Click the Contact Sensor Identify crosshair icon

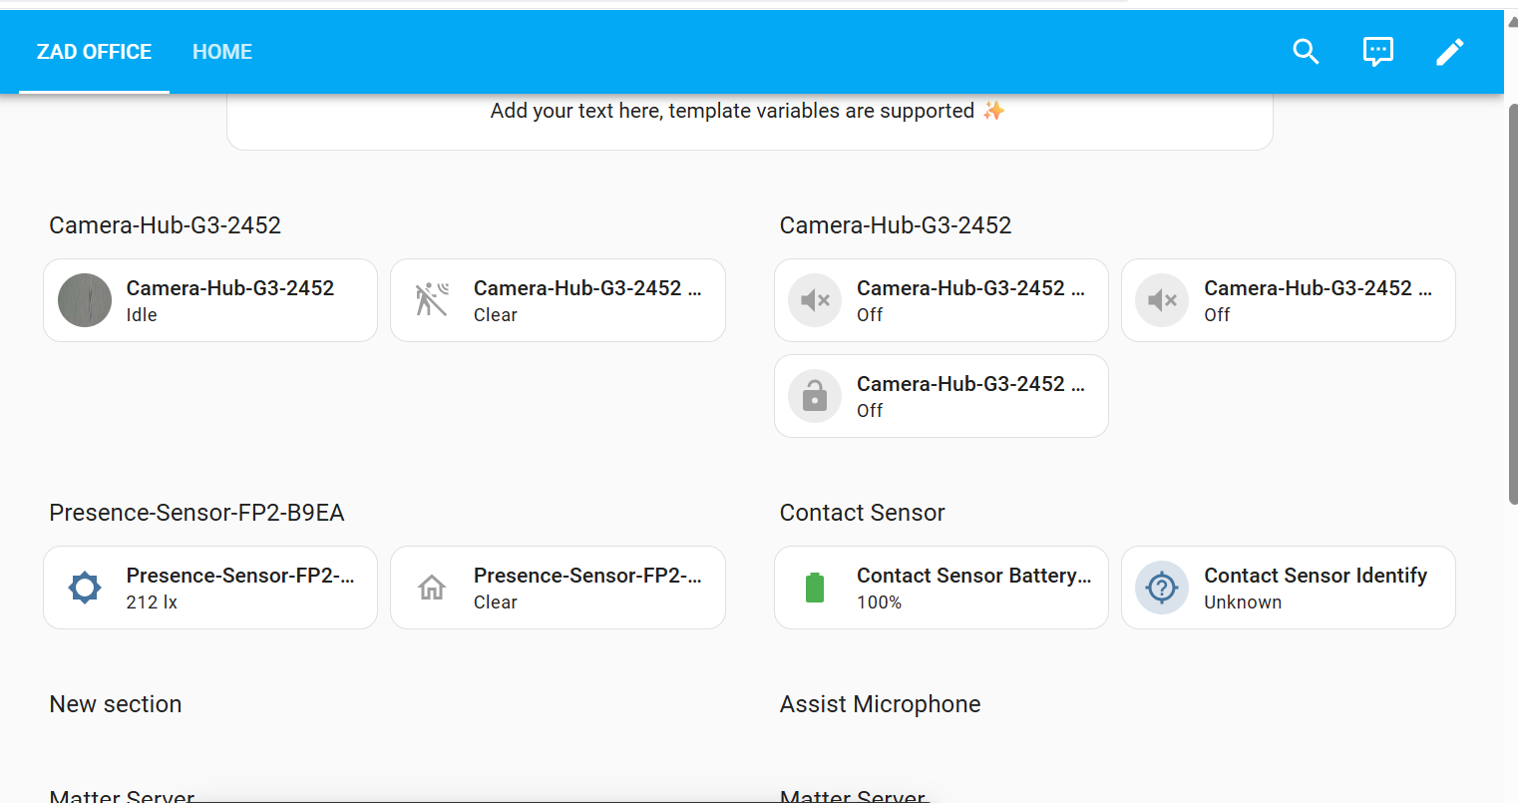click(x=1162, y=588)
